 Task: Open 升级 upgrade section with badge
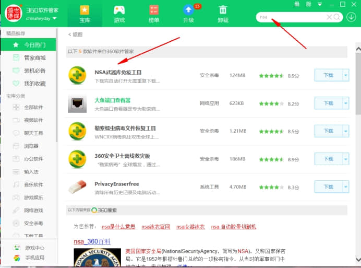pyautogui.click(x=188, y=10)
